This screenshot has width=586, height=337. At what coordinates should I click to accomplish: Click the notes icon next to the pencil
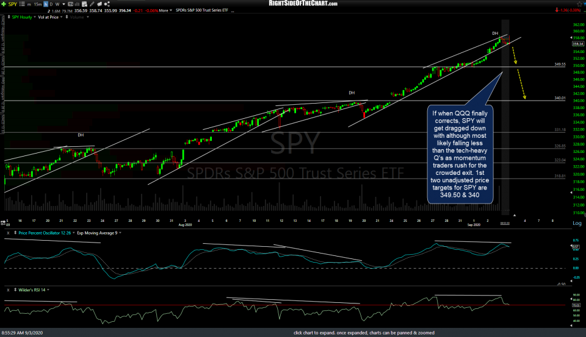tap(99, 4)
